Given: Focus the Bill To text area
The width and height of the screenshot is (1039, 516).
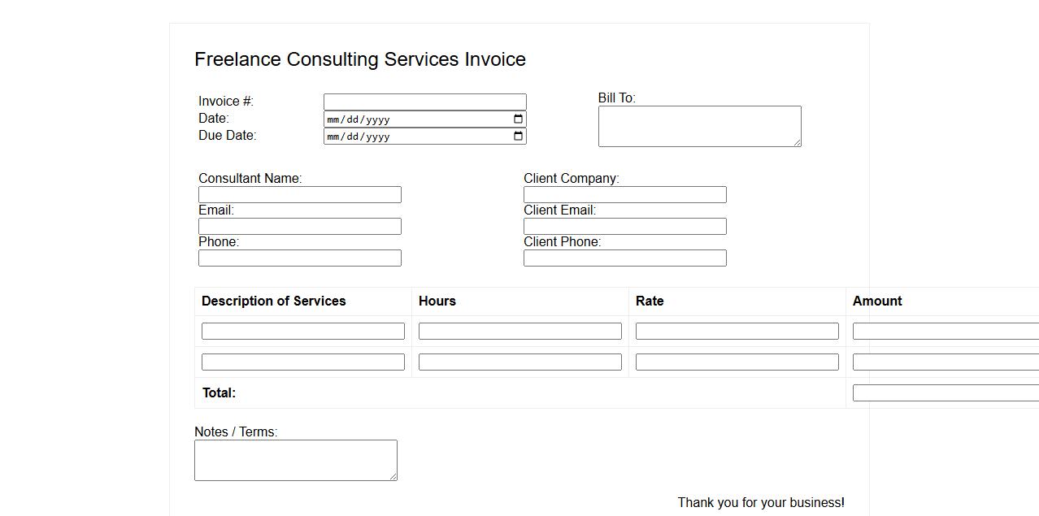Looking at the screenshot, I should [x=699, y=126].
